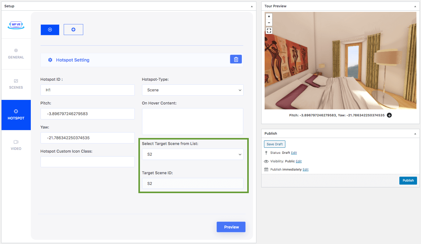Click the publish calendar icon
Viewport: 421px width, 244px height.
click(x=266, y=169)
